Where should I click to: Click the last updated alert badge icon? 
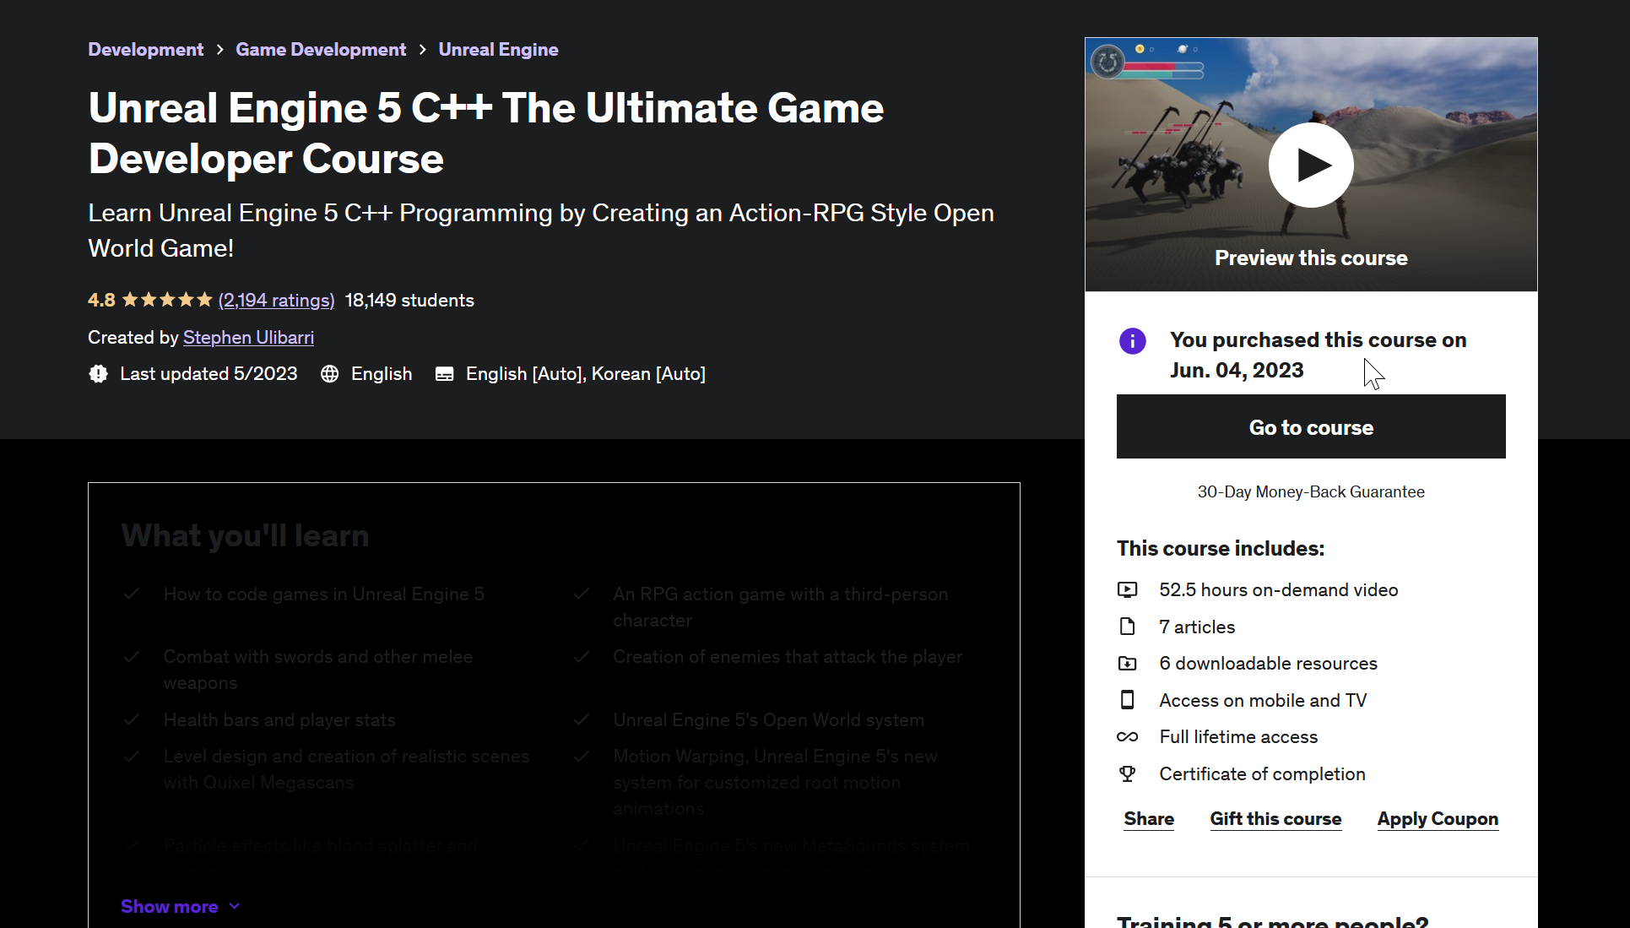click(x=98, y=374)
